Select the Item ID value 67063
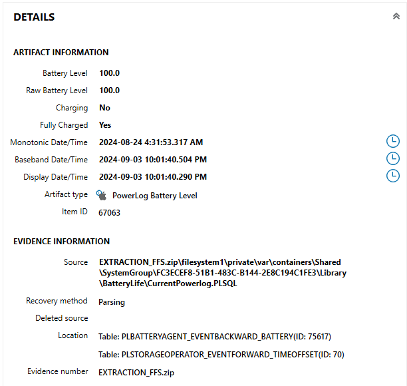 tap(110, 213)
